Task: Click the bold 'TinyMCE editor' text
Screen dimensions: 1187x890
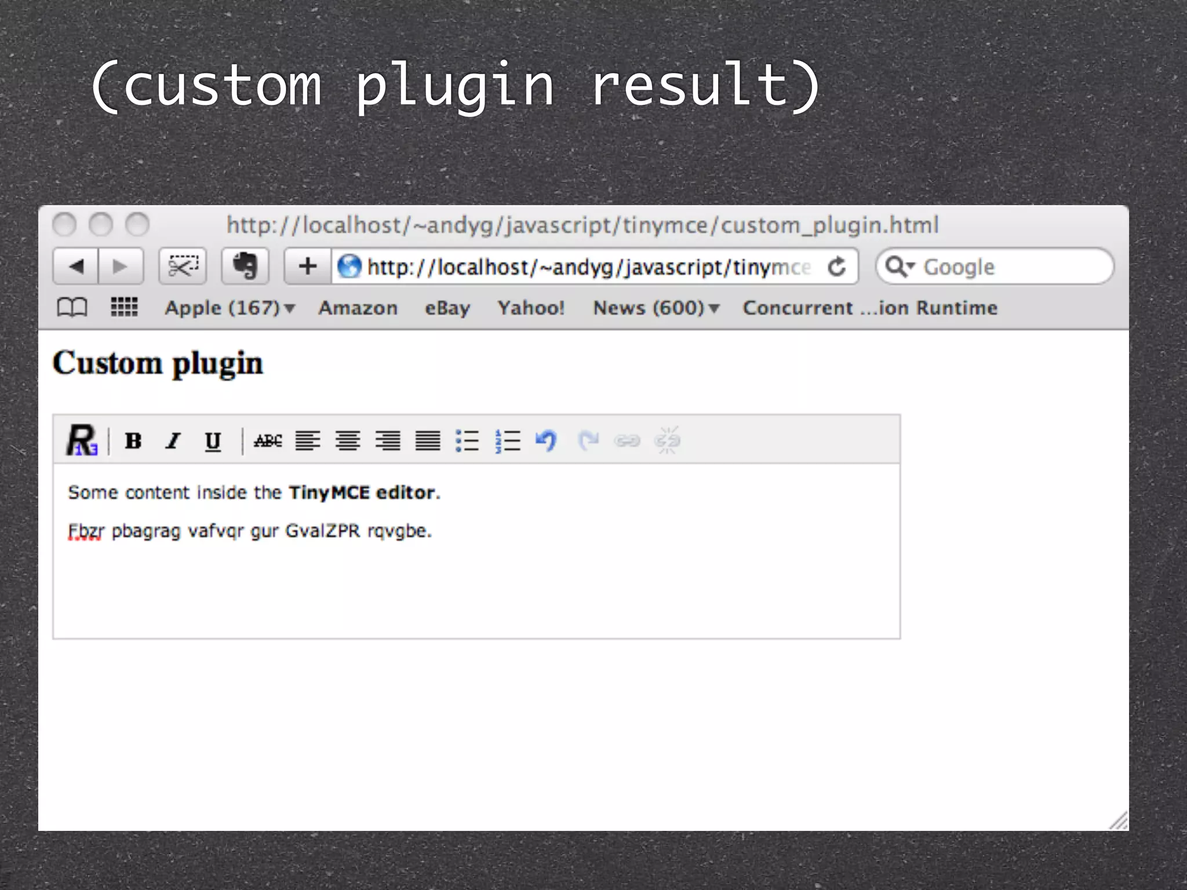Action: pyautogui.click(x=362, y=493)
